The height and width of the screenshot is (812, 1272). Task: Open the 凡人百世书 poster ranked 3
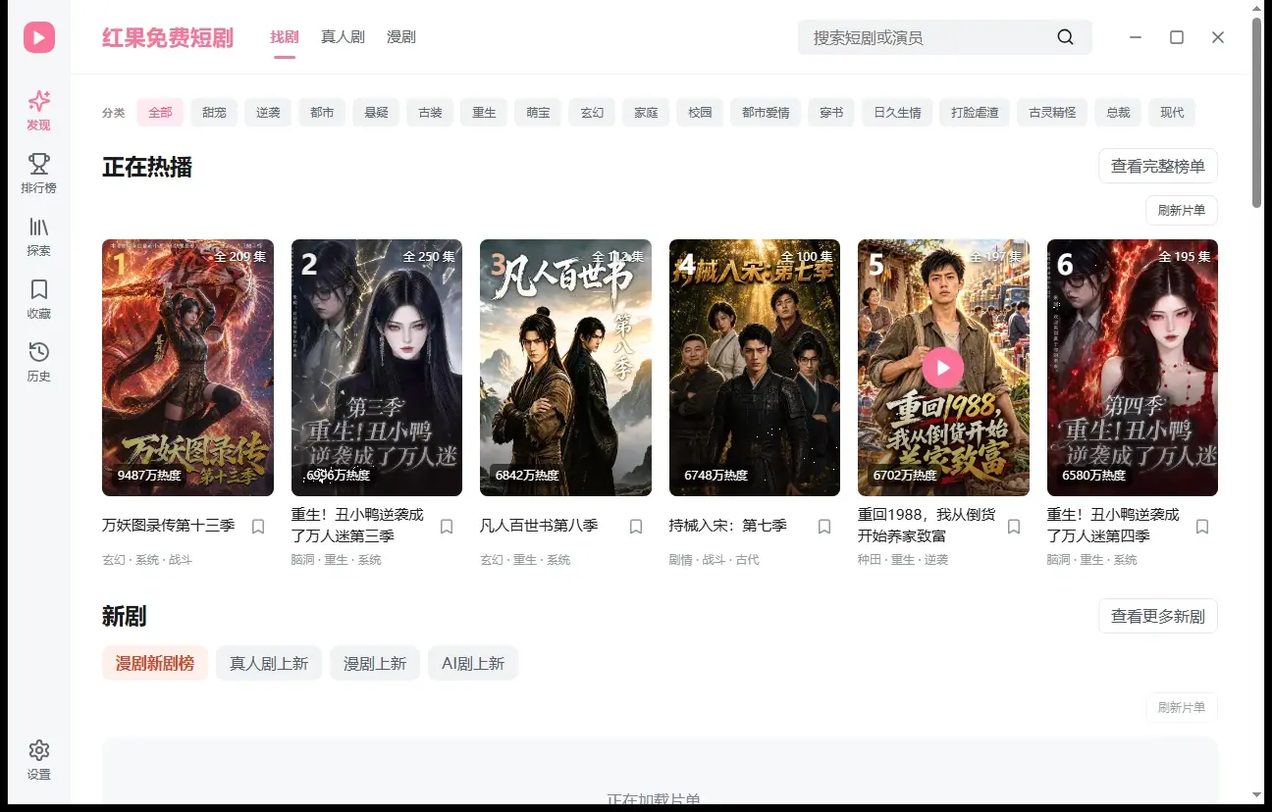[x=565, y=368]
